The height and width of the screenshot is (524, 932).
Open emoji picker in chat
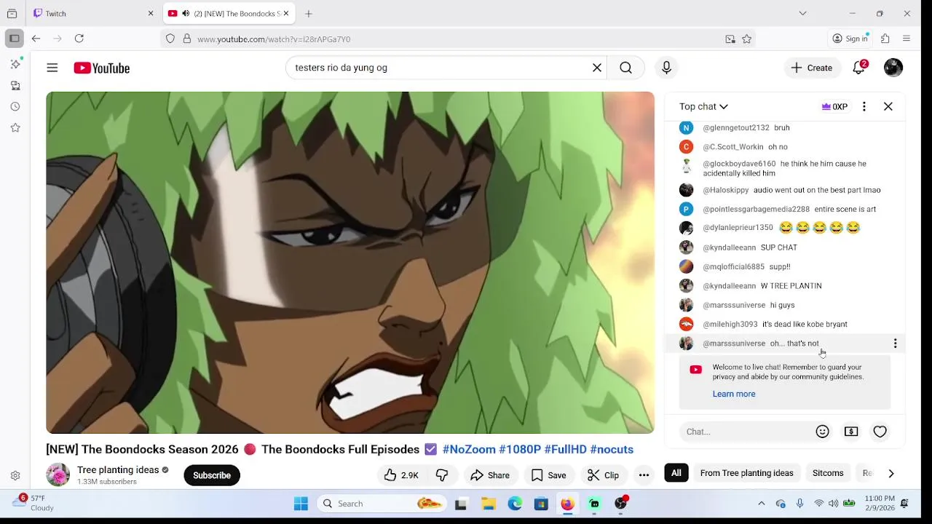[x=823, y=432]
